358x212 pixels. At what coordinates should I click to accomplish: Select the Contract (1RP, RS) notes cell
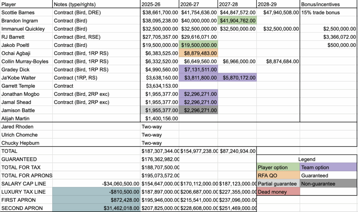tap(96, 78)
